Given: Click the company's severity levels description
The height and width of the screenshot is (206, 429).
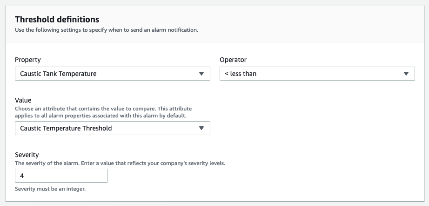Looking at the screenshot, I should [x=120, y=163].
